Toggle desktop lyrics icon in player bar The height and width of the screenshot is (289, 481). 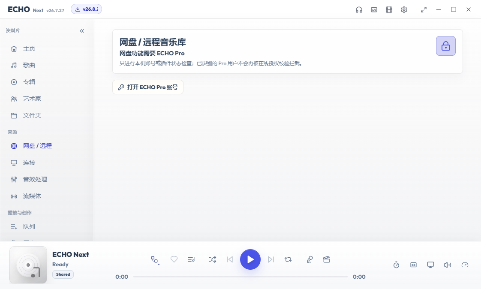point(414,265)
